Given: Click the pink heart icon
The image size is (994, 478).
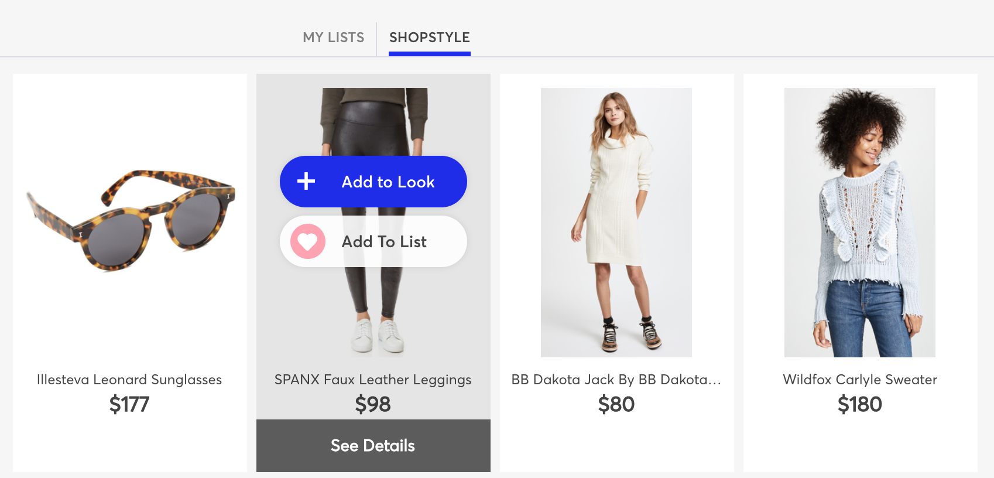Looking at the screenshot, I should point(308,241).
